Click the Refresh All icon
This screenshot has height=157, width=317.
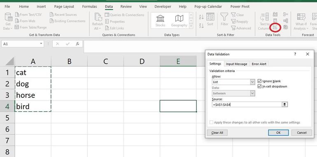tap(98, 17)
